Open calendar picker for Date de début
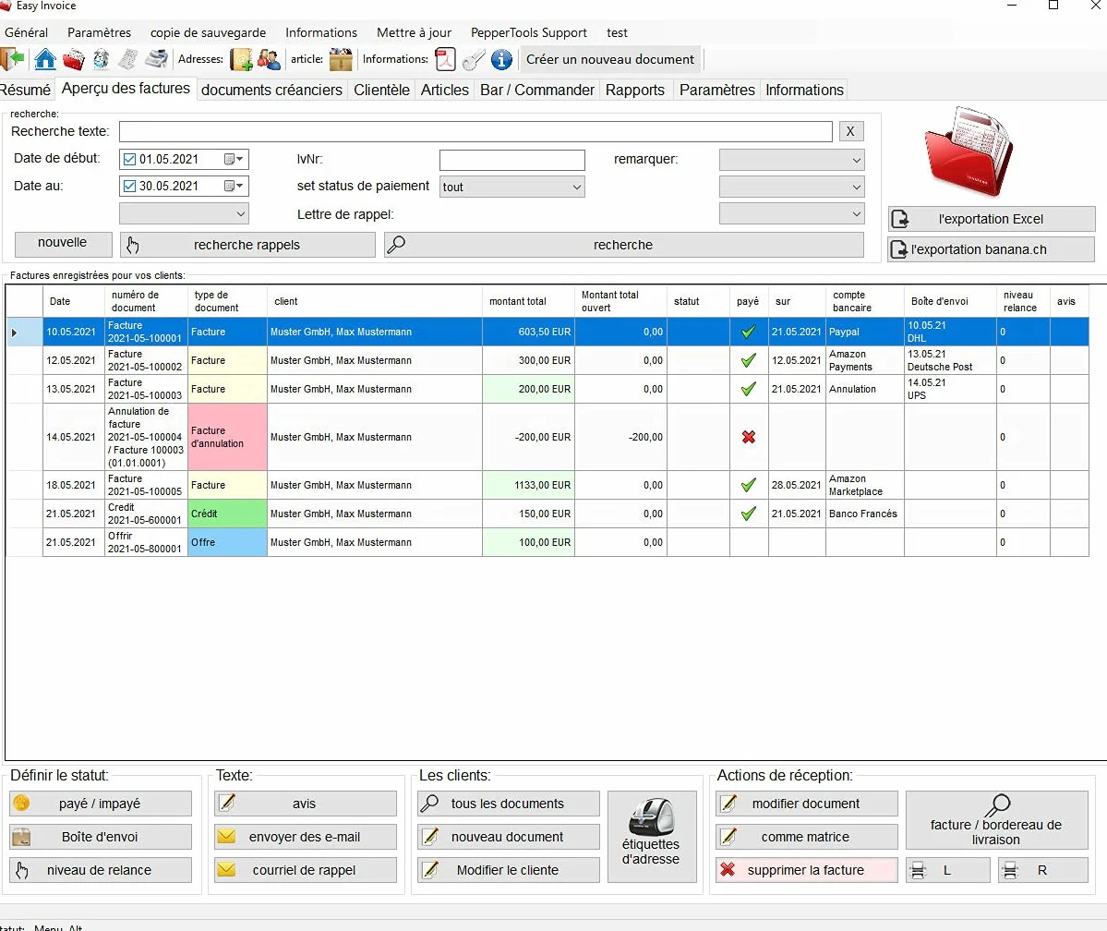The height and width of the screenshot is (931, 1107). pos(234,159)
